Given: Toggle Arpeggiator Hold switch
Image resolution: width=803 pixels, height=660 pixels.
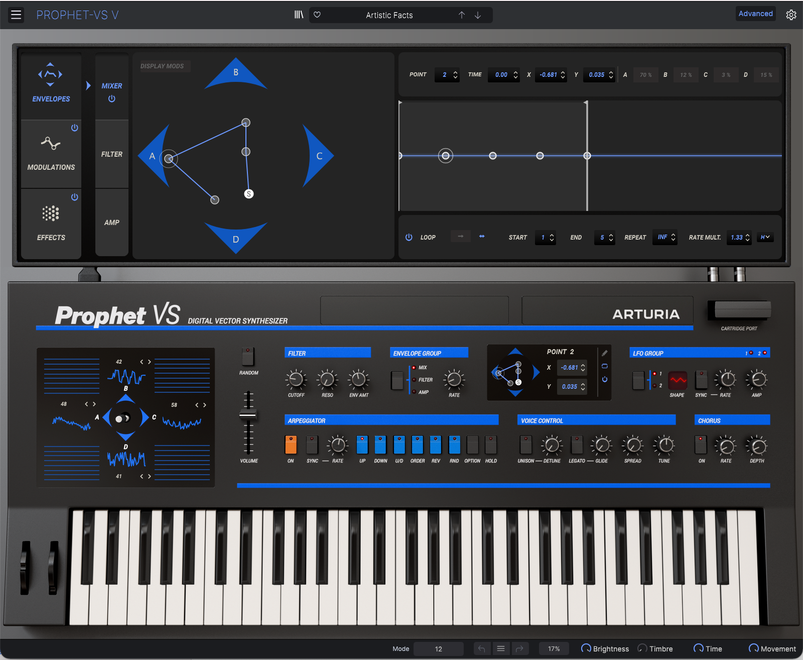Looking at the screenshot, I should click(x=491, y=445).
